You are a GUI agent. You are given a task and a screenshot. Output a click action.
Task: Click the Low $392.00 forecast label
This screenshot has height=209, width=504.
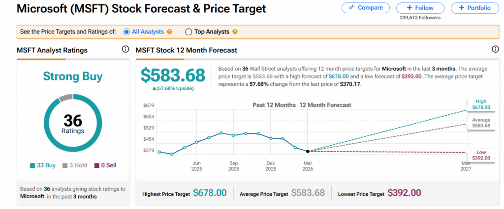pyautogui.click(x=480, y=155)
